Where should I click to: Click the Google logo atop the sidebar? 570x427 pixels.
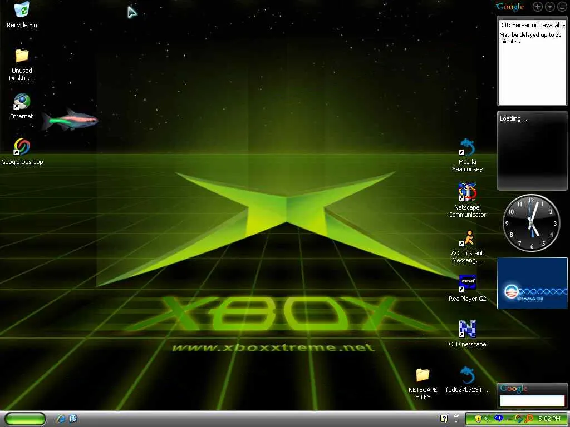(510, 7)
